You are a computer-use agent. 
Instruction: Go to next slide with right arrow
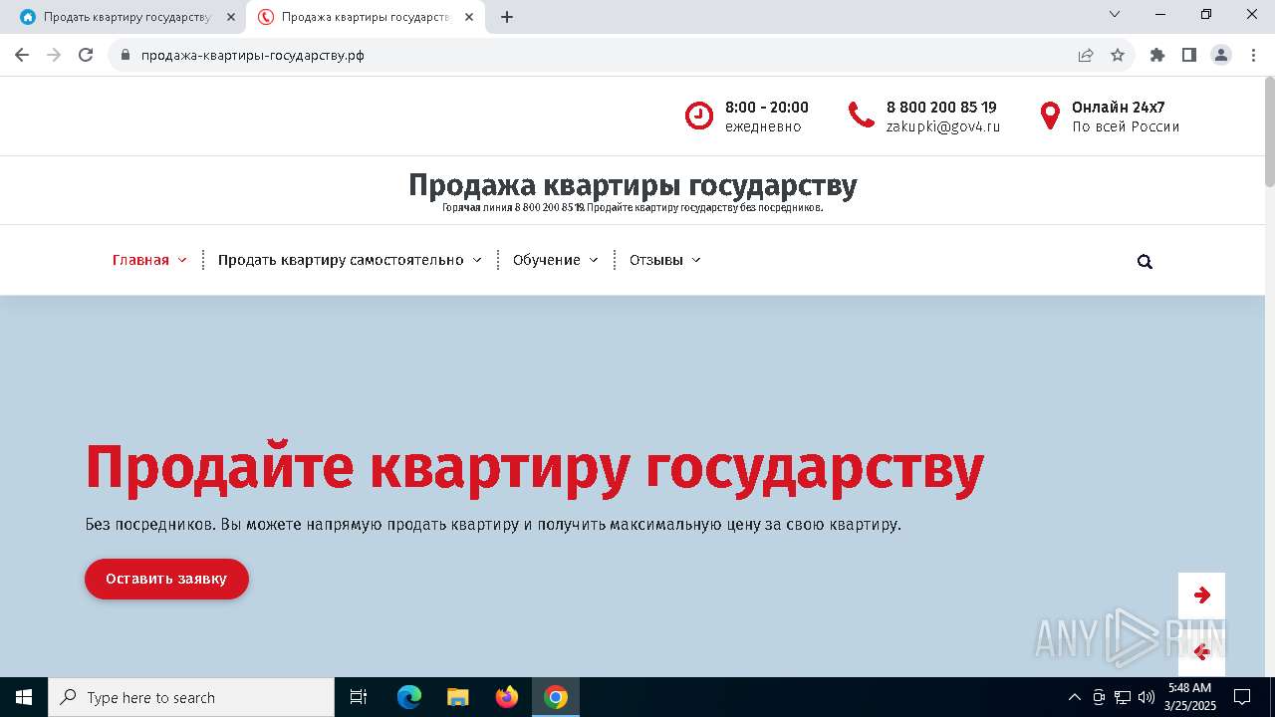(x=1201, y=596)
